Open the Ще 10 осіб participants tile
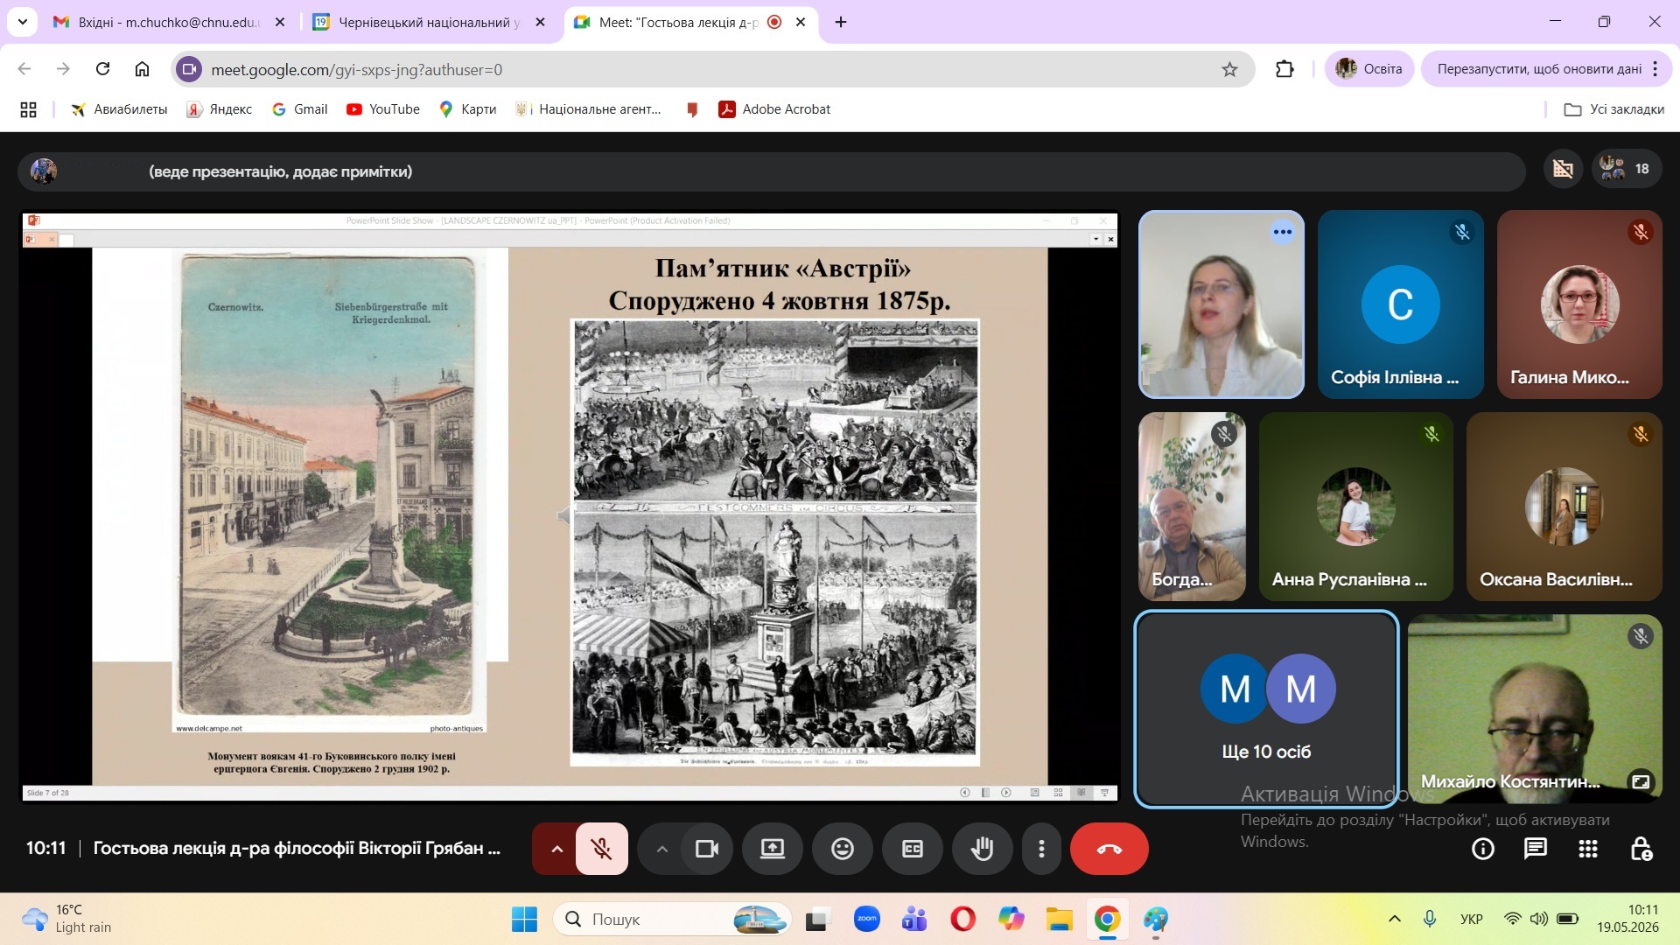The width and height of the screenshot is (1680, 945). point(1266,709)
